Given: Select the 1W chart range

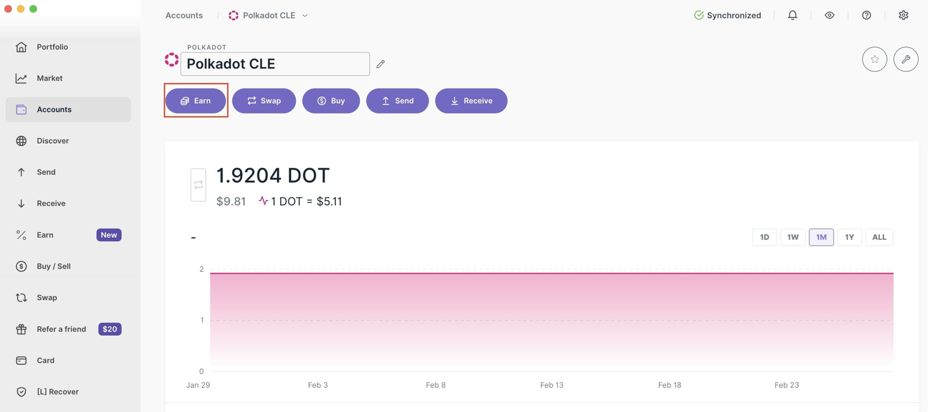Looking at the screenshot, I should click(792, 237).
